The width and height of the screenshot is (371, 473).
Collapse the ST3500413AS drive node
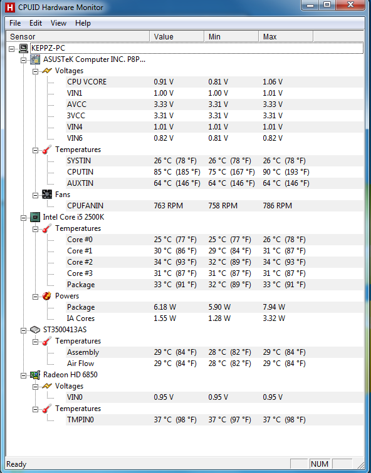[x=24, y=330]
